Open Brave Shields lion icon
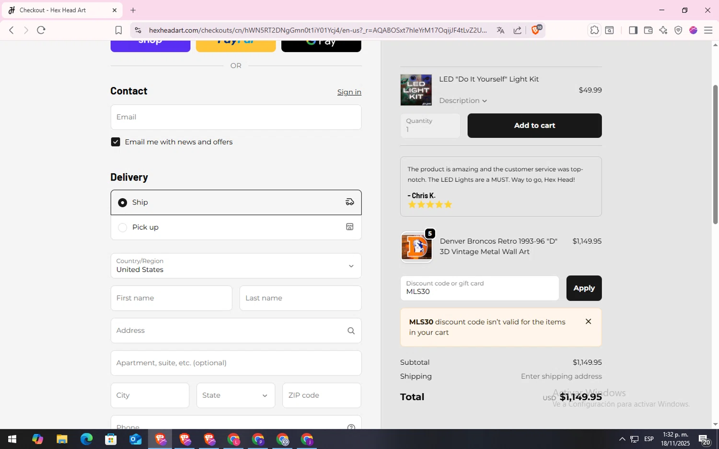Image resolution: width=719 pixels, height=449 pixels. pyautogui.click(x=536, y=30)
